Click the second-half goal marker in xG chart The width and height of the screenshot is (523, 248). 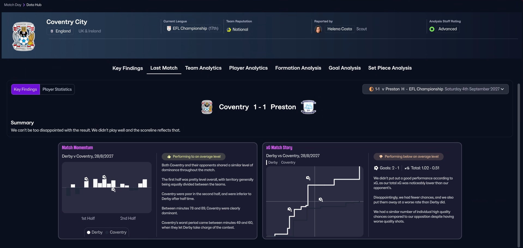[321, 200]
